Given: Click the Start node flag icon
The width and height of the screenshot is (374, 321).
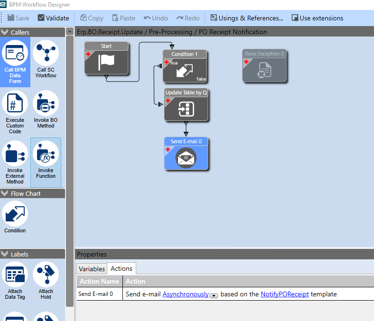Looking at the screenshot, I should pos(106,63).
